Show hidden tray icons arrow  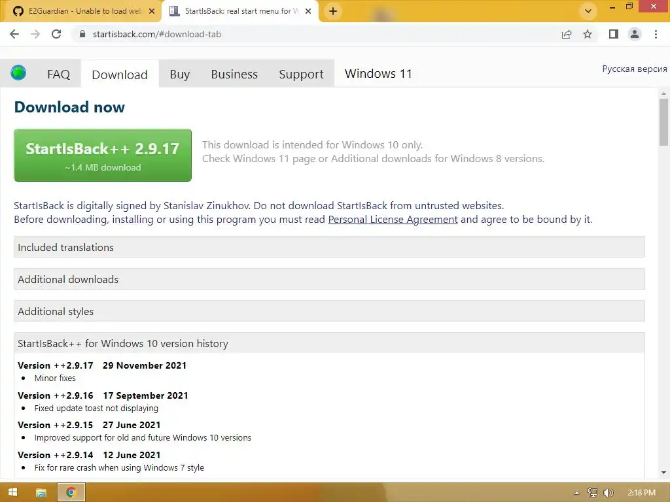[576, 493]
